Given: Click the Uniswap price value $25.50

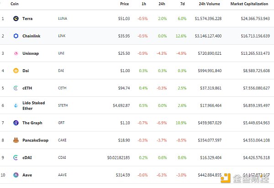Looking at the screenshot, I should click(x=123, y=53).
